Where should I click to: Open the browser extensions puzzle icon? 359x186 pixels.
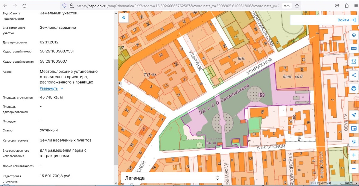point(346,6)
